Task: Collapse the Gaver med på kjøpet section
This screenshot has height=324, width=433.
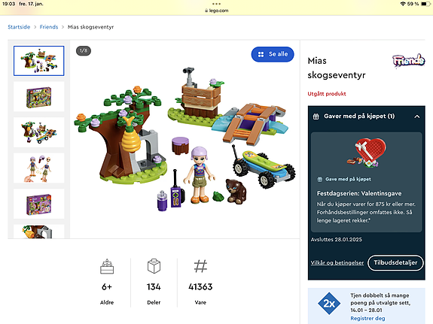Action: [417, 117]
